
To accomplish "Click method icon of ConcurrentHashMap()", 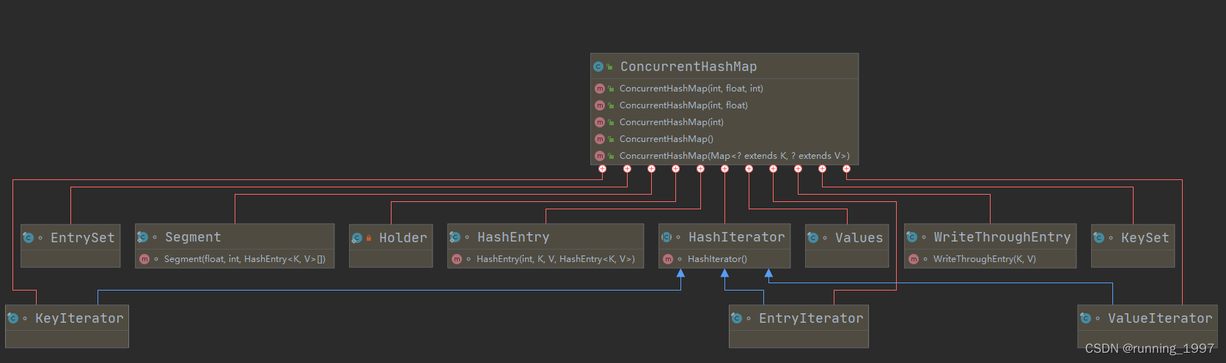I will tap(600, 139).
